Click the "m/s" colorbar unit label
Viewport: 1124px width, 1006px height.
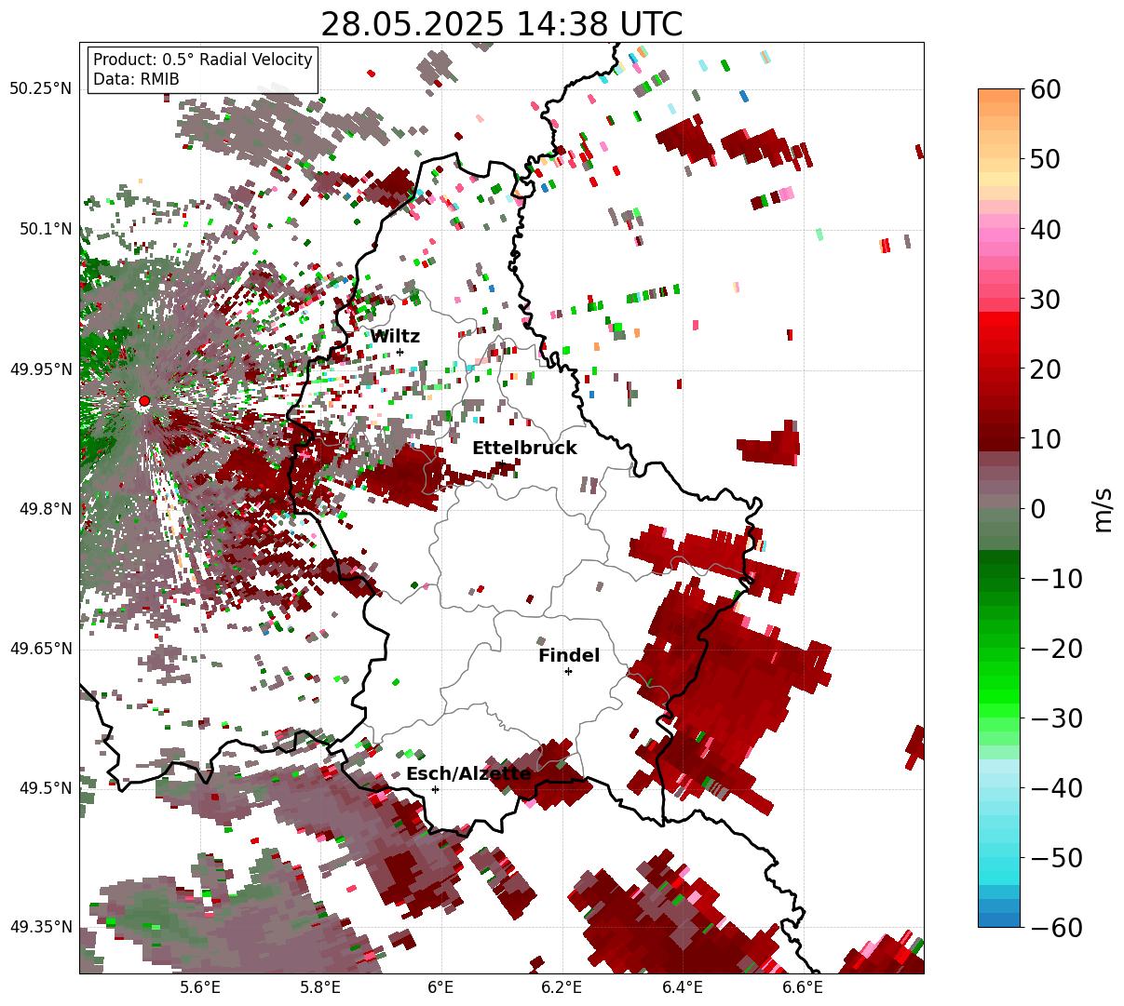tap(1103, 508)
